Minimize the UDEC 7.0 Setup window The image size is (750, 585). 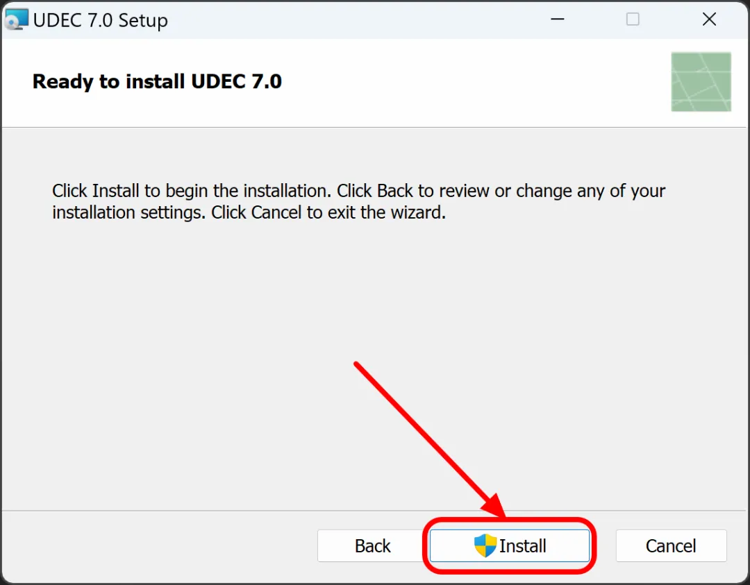pos(557,19)
